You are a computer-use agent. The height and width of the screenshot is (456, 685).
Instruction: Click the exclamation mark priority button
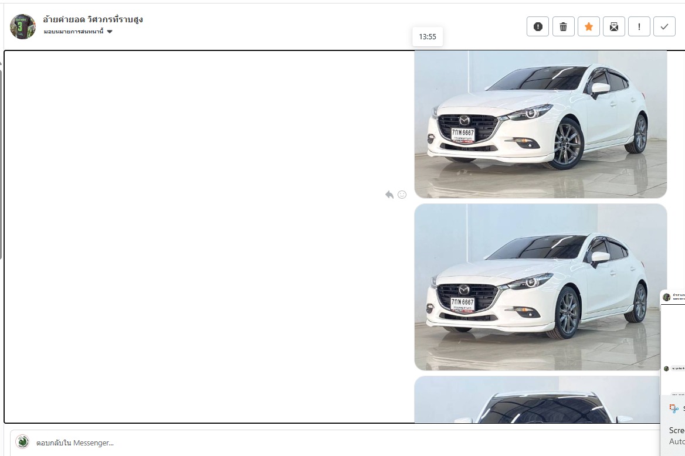(x=639, y=26)
